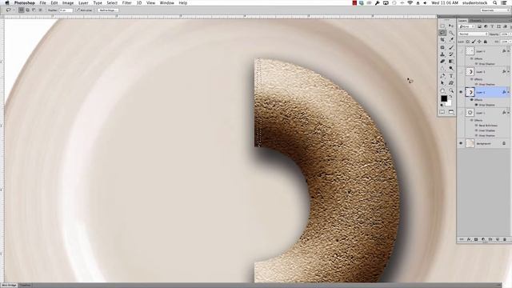This screenshot has width=512, height=288.
Task: Open the Opacity slider dropdown
Action: (510, 34)
